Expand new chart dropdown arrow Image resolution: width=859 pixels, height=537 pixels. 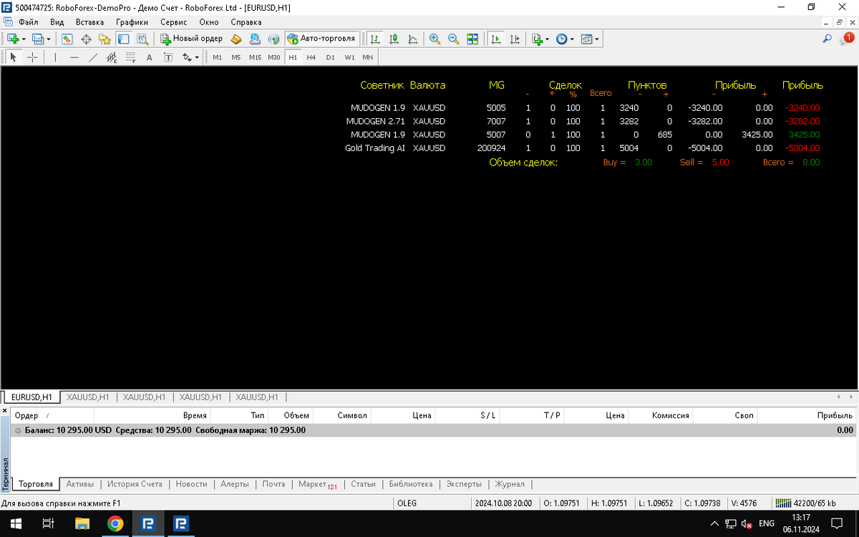24,39
